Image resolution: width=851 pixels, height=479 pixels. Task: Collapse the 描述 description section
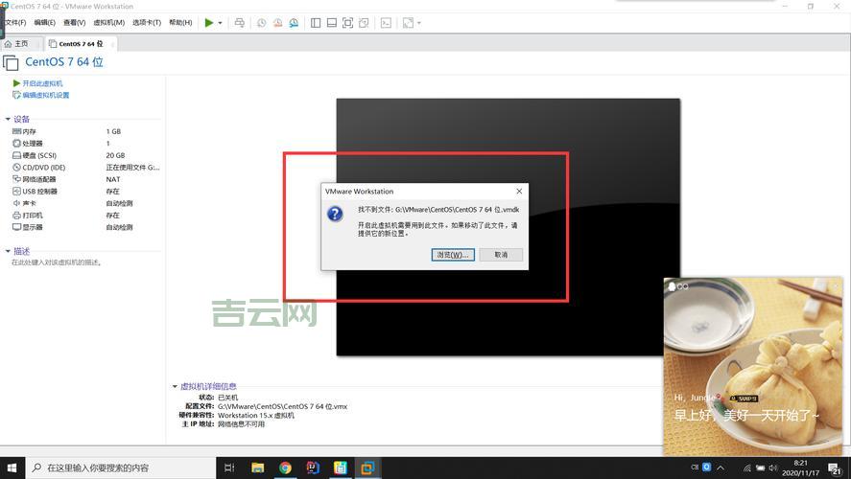(9, 251)
